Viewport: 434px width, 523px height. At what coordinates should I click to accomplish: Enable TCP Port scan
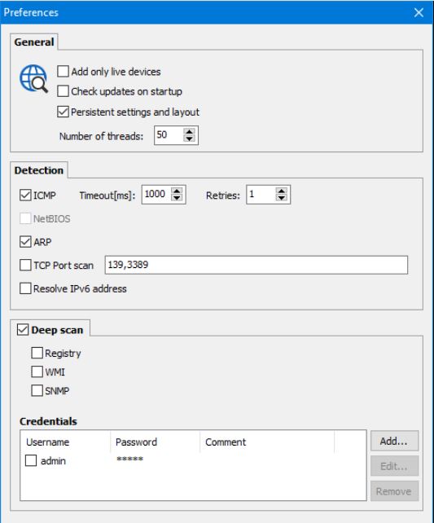[x=25, y=266]
